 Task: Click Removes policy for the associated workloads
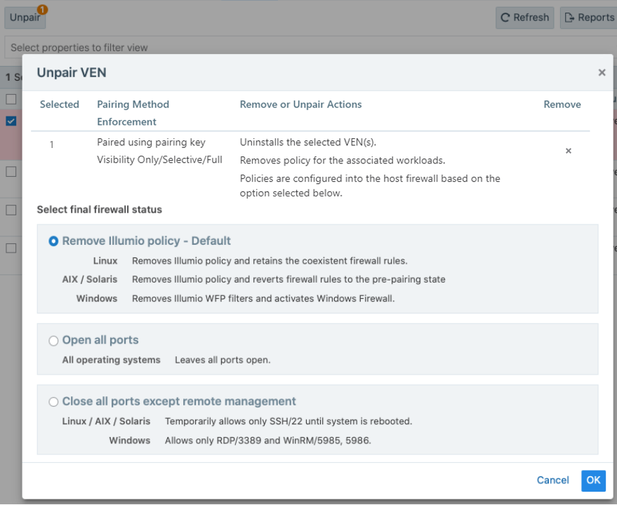[343, 161]
